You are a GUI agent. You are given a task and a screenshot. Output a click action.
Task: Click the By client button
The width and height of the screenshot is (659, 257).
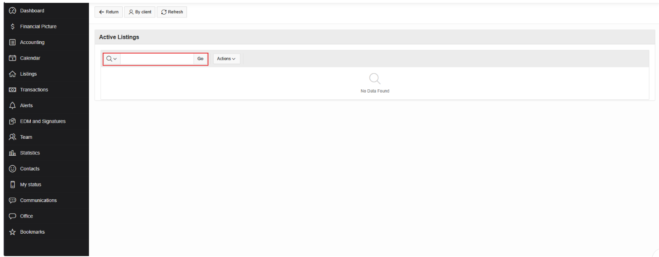tap(140, 12)
